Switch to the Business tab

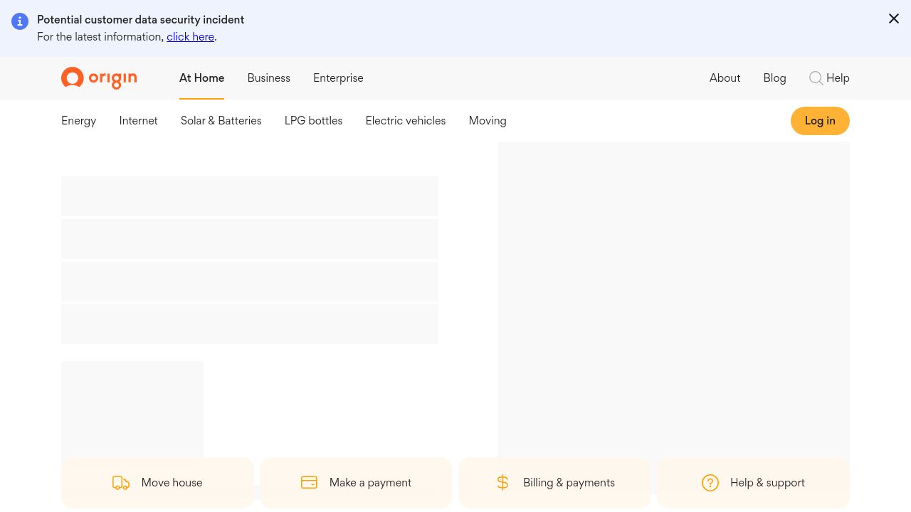click(269, 78)
